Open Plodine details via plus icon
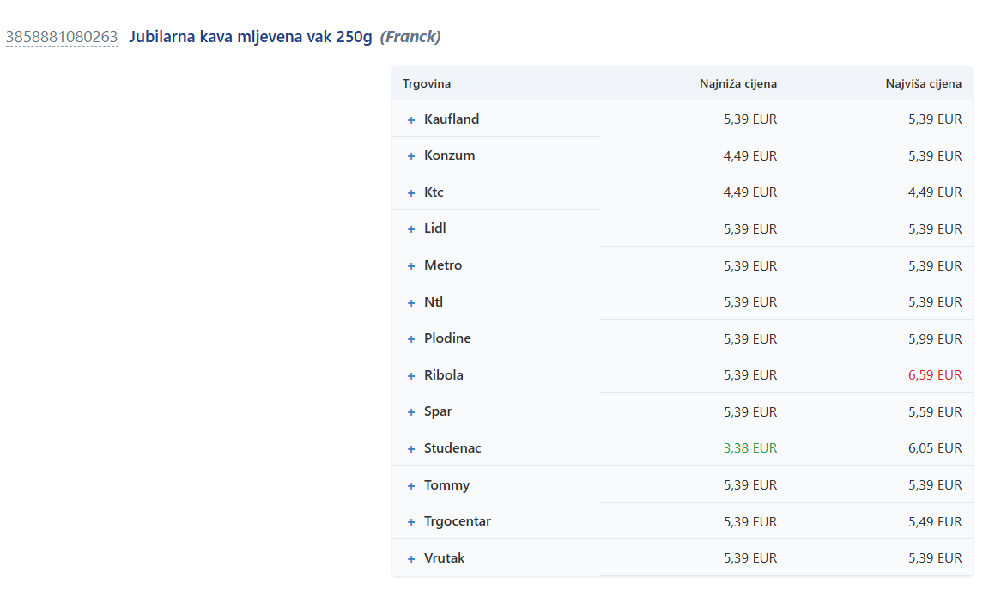Viewport: 989px width, 590px height. point(411,339)
